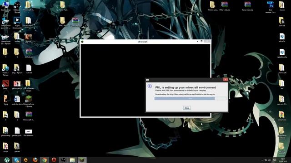Open OBS from the taskbar
This screenshot has width=291, height=163.
coord(63,160)
